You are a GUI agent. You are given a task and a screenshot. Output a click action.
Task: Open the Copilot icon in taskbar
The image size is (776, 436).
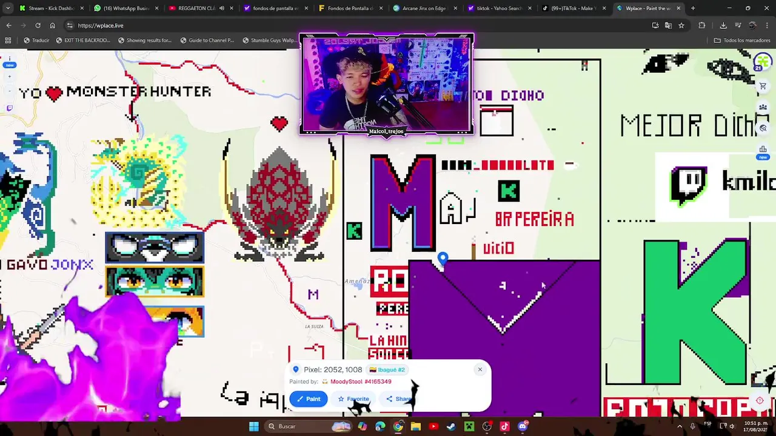coord(363,426)
